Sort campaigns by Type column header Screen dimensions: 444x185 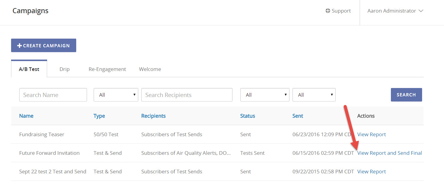(99, 116)
